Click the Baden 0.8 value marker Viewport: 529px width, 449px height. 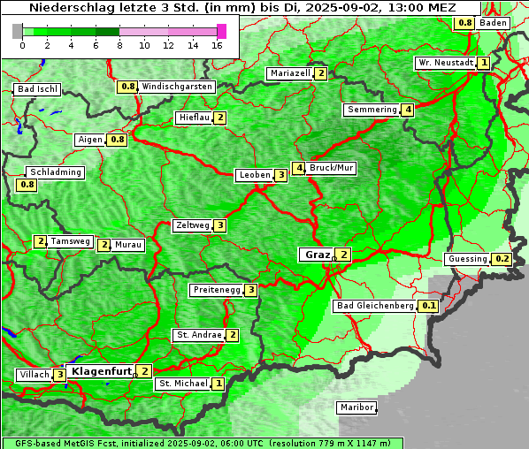point(464,23)
